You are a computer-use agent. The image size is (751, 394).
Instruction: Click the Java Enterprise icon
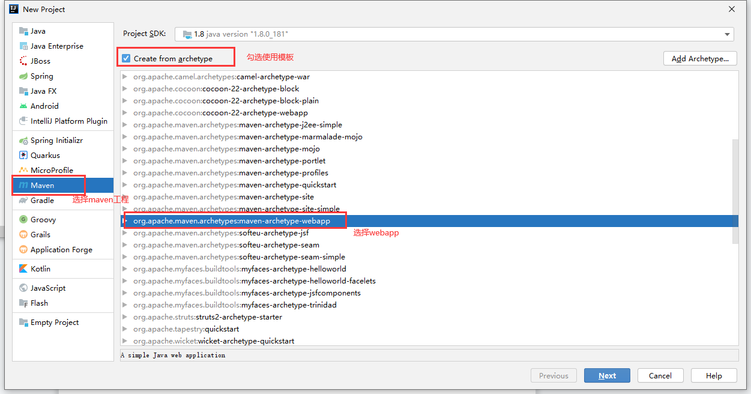pos(23,46)
